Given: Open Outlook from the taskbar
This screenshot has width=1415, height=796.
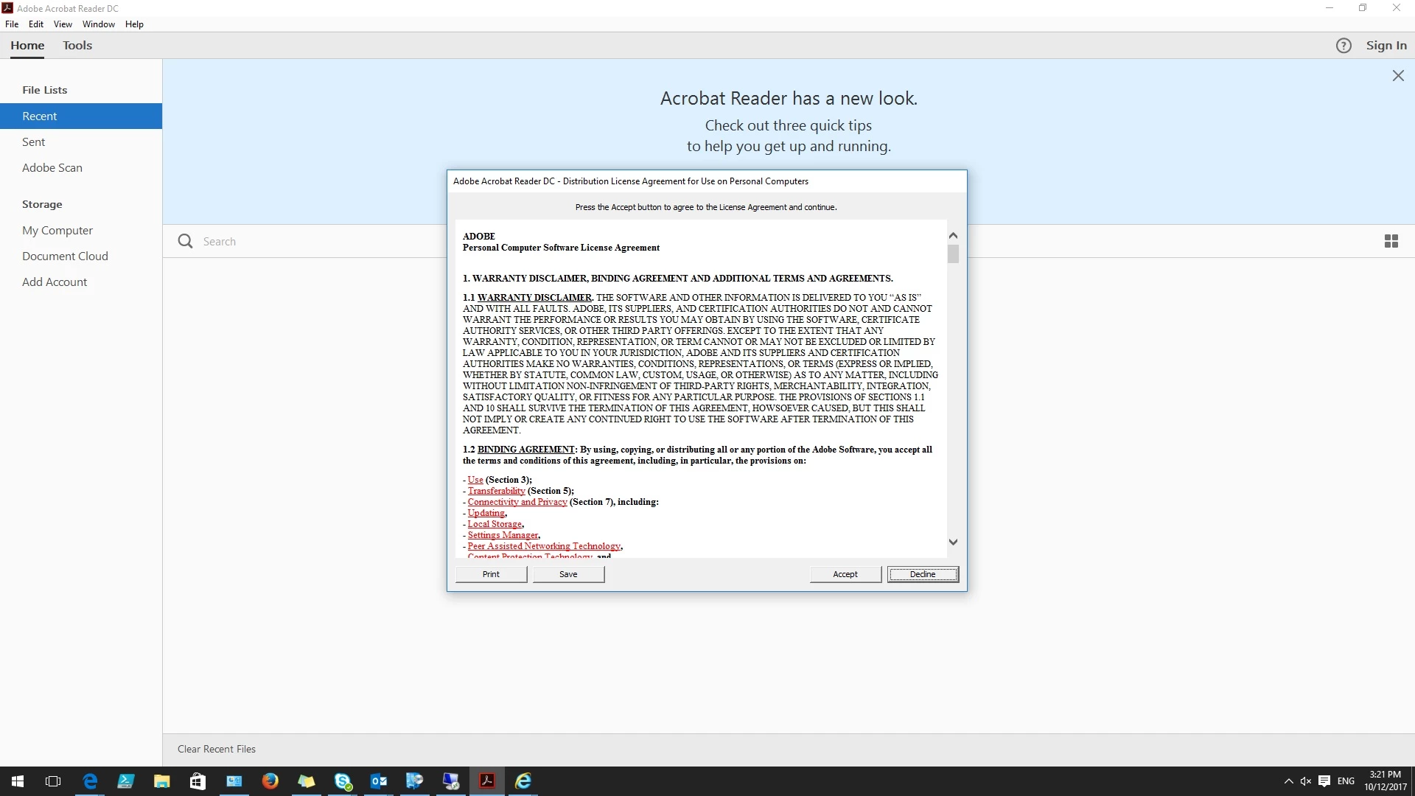Looking at the screenshot, I should click(379, 781).
